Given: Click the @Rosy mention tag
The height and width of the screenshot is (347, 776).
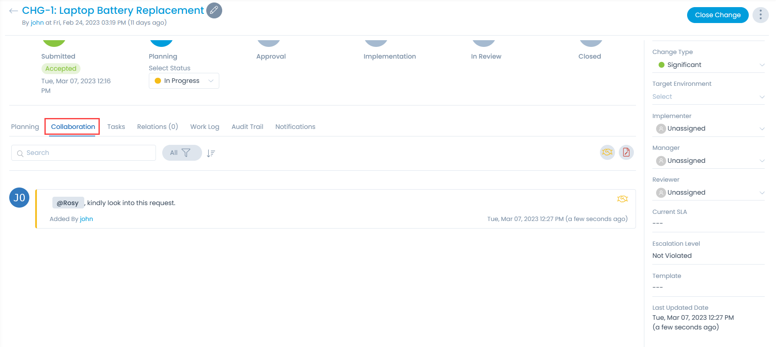Looking at the screenshot, I should tap(68, 203).
